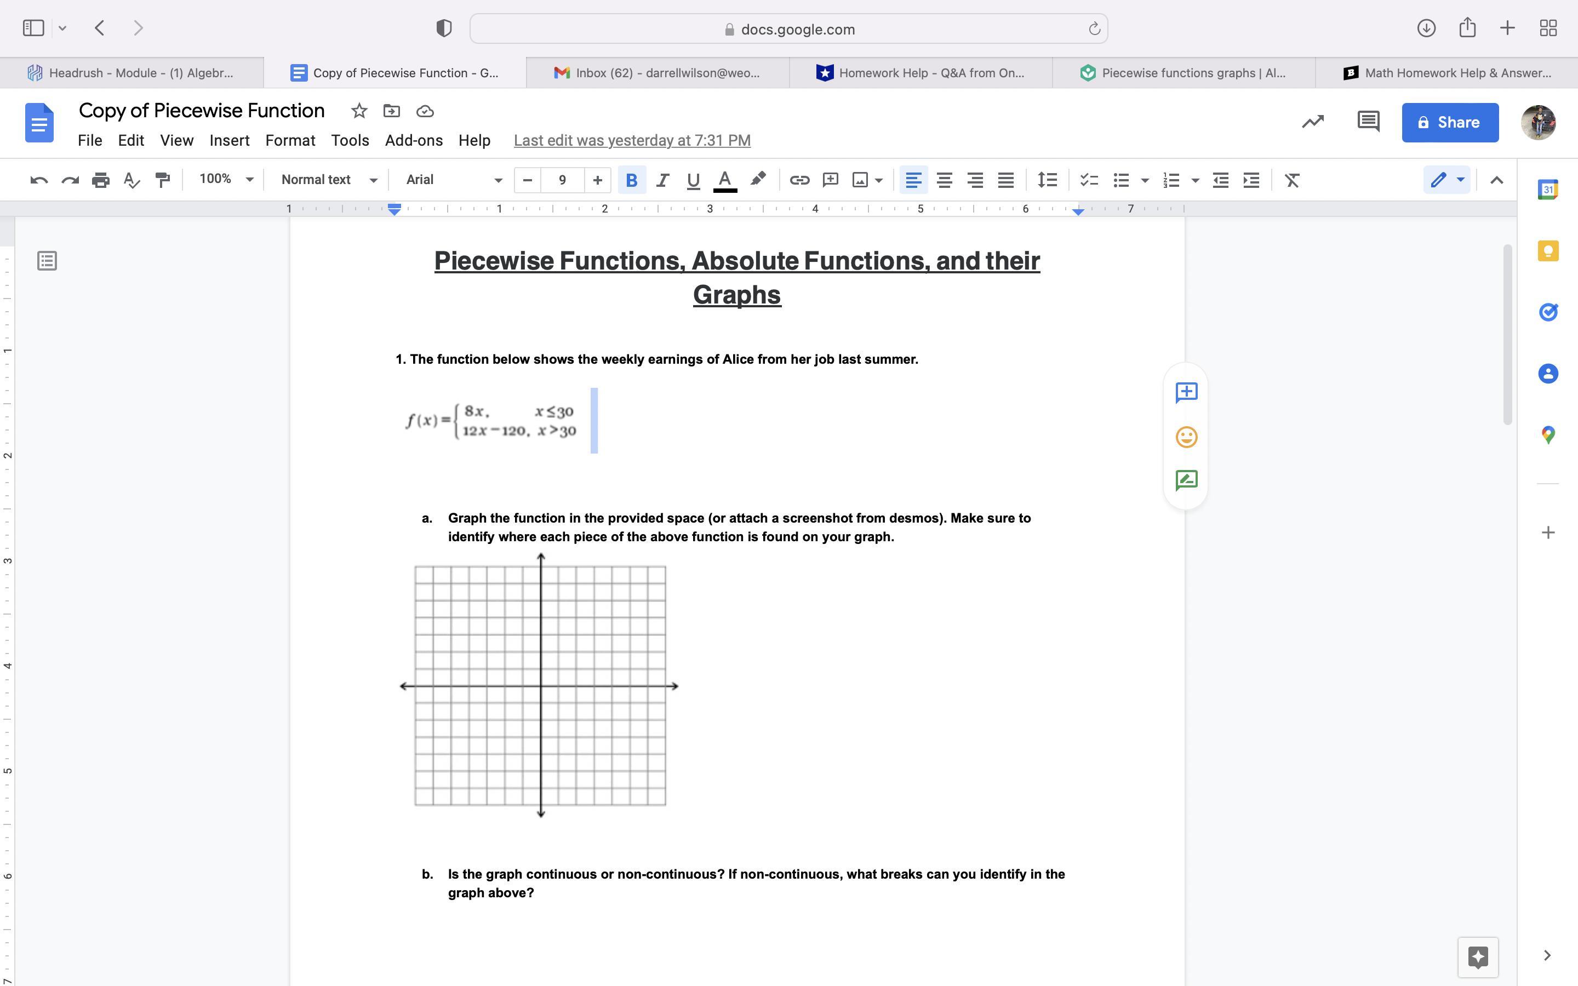1578x986 pixels.
Task: Star this document
Action: [x=359, y=111]
